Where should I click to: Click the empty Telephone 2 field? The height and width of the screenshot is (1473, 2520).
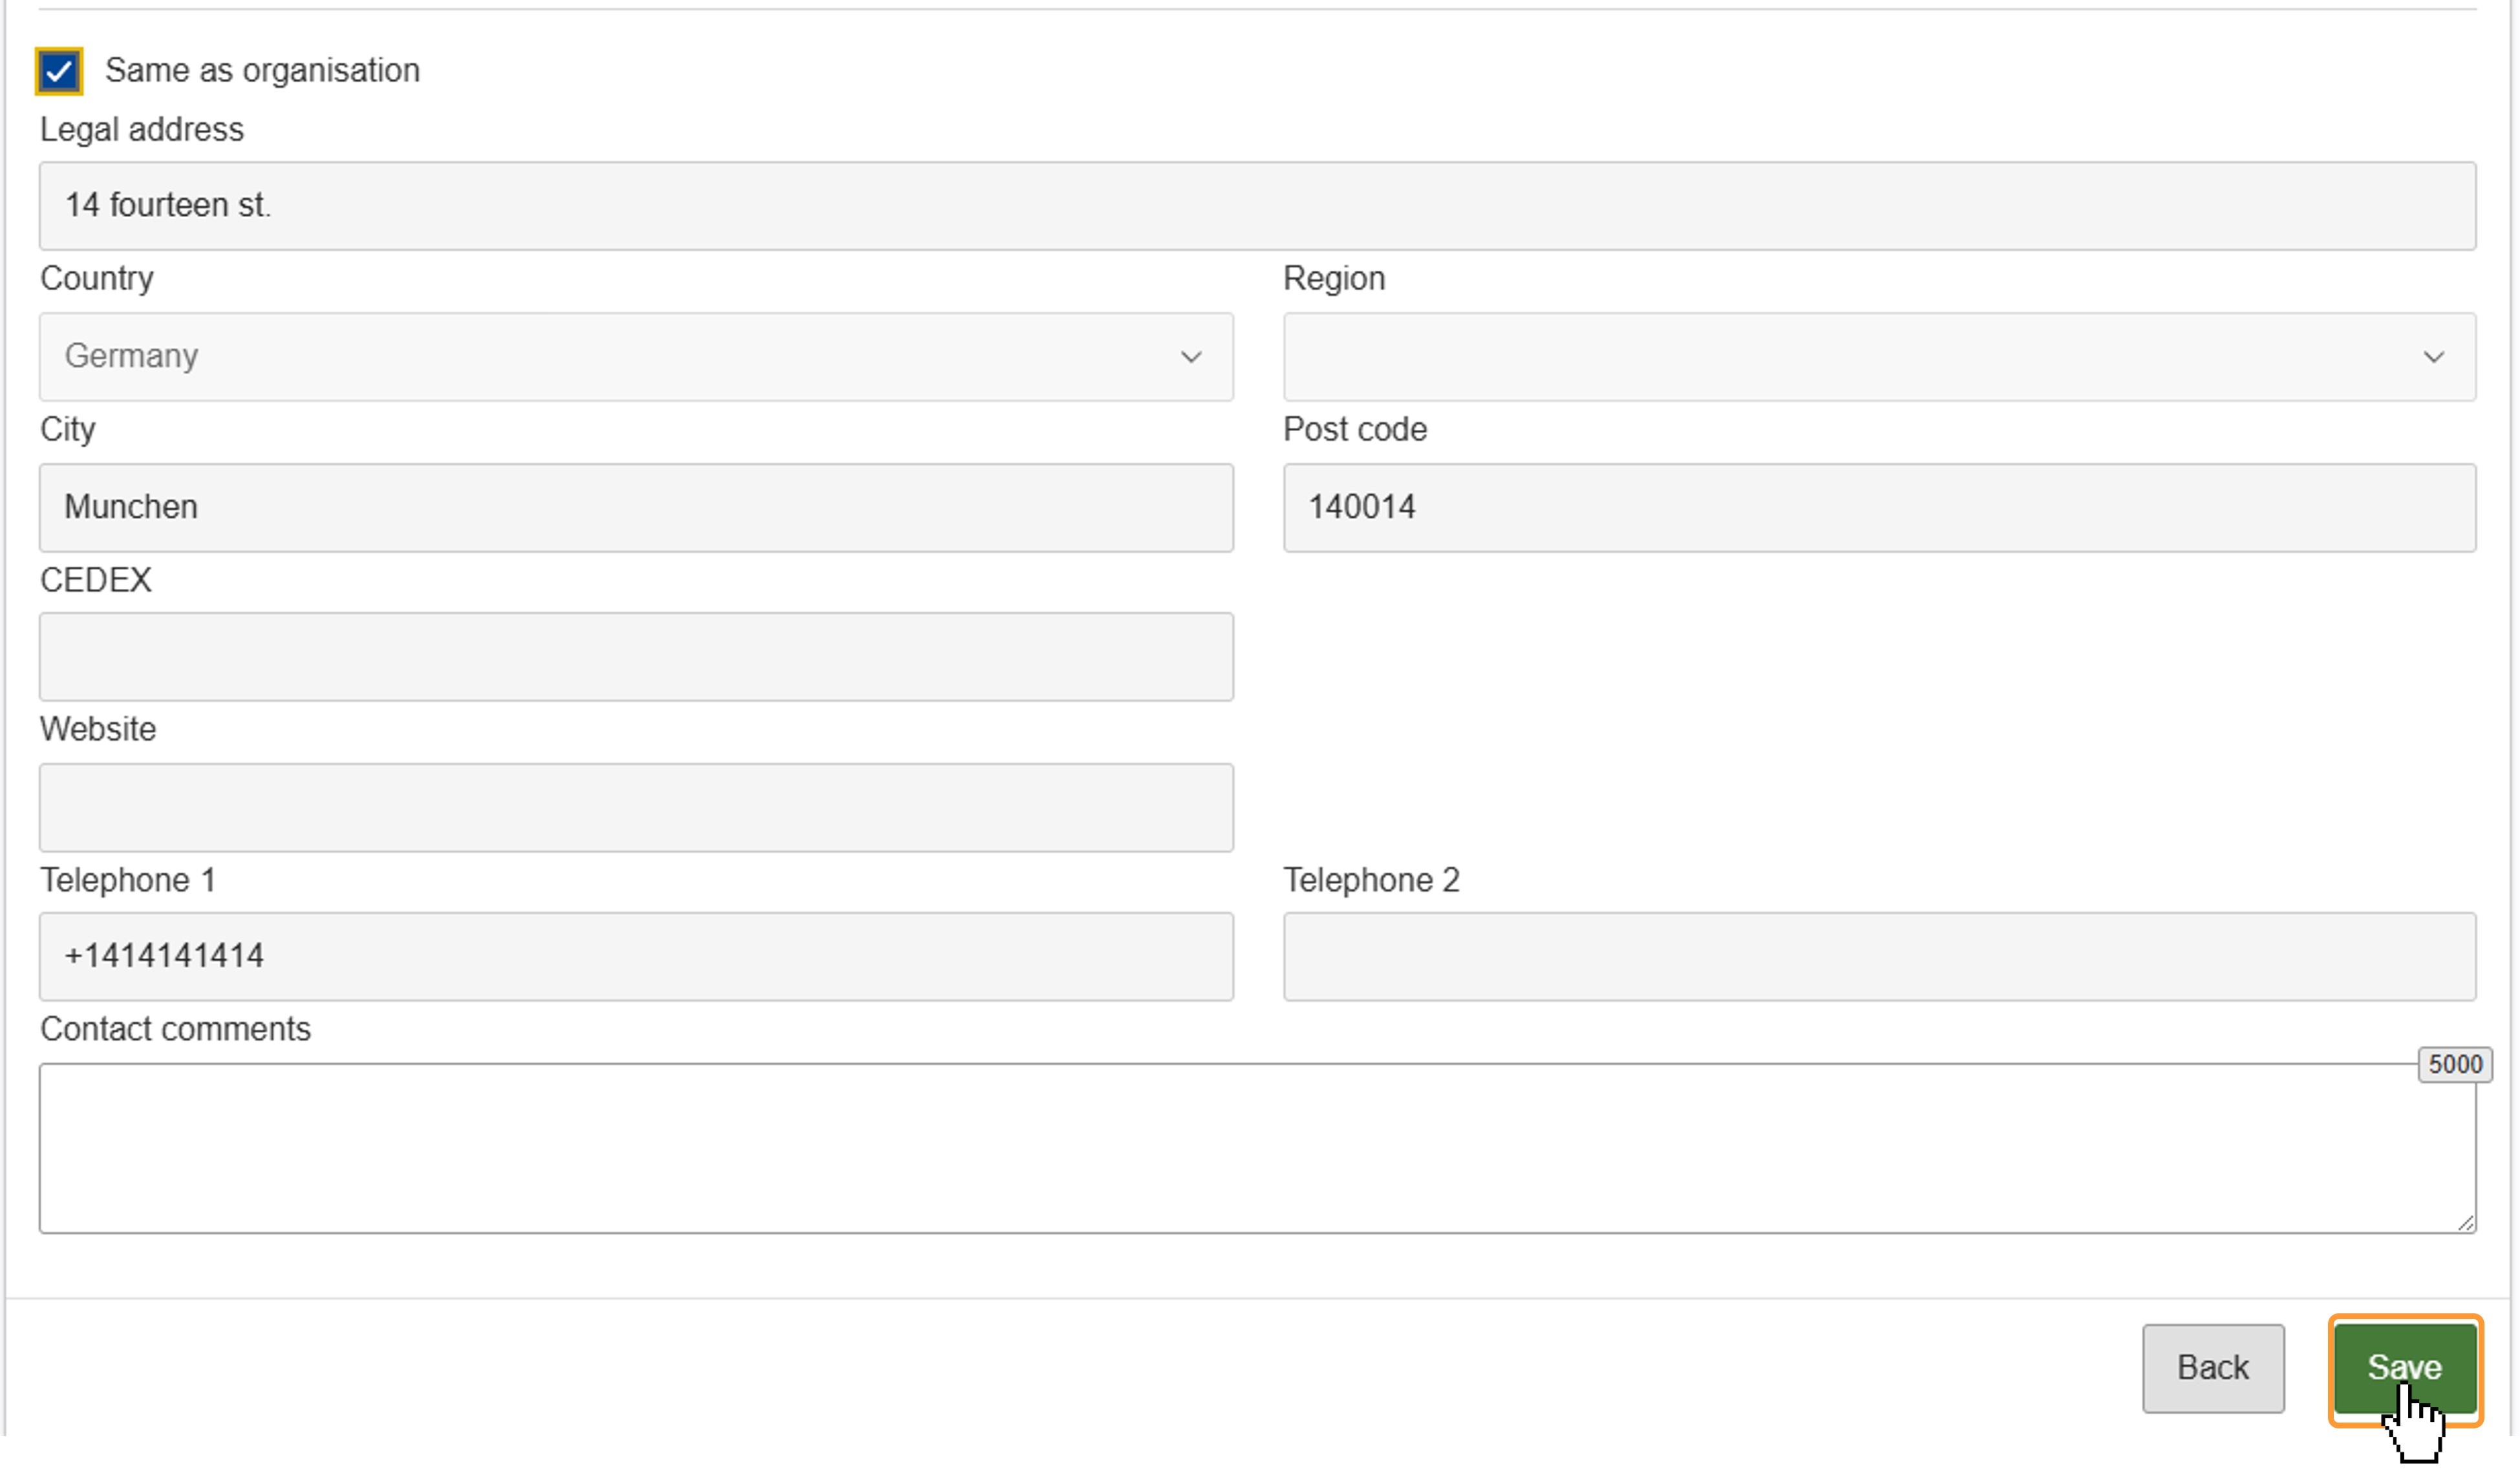1878,956
